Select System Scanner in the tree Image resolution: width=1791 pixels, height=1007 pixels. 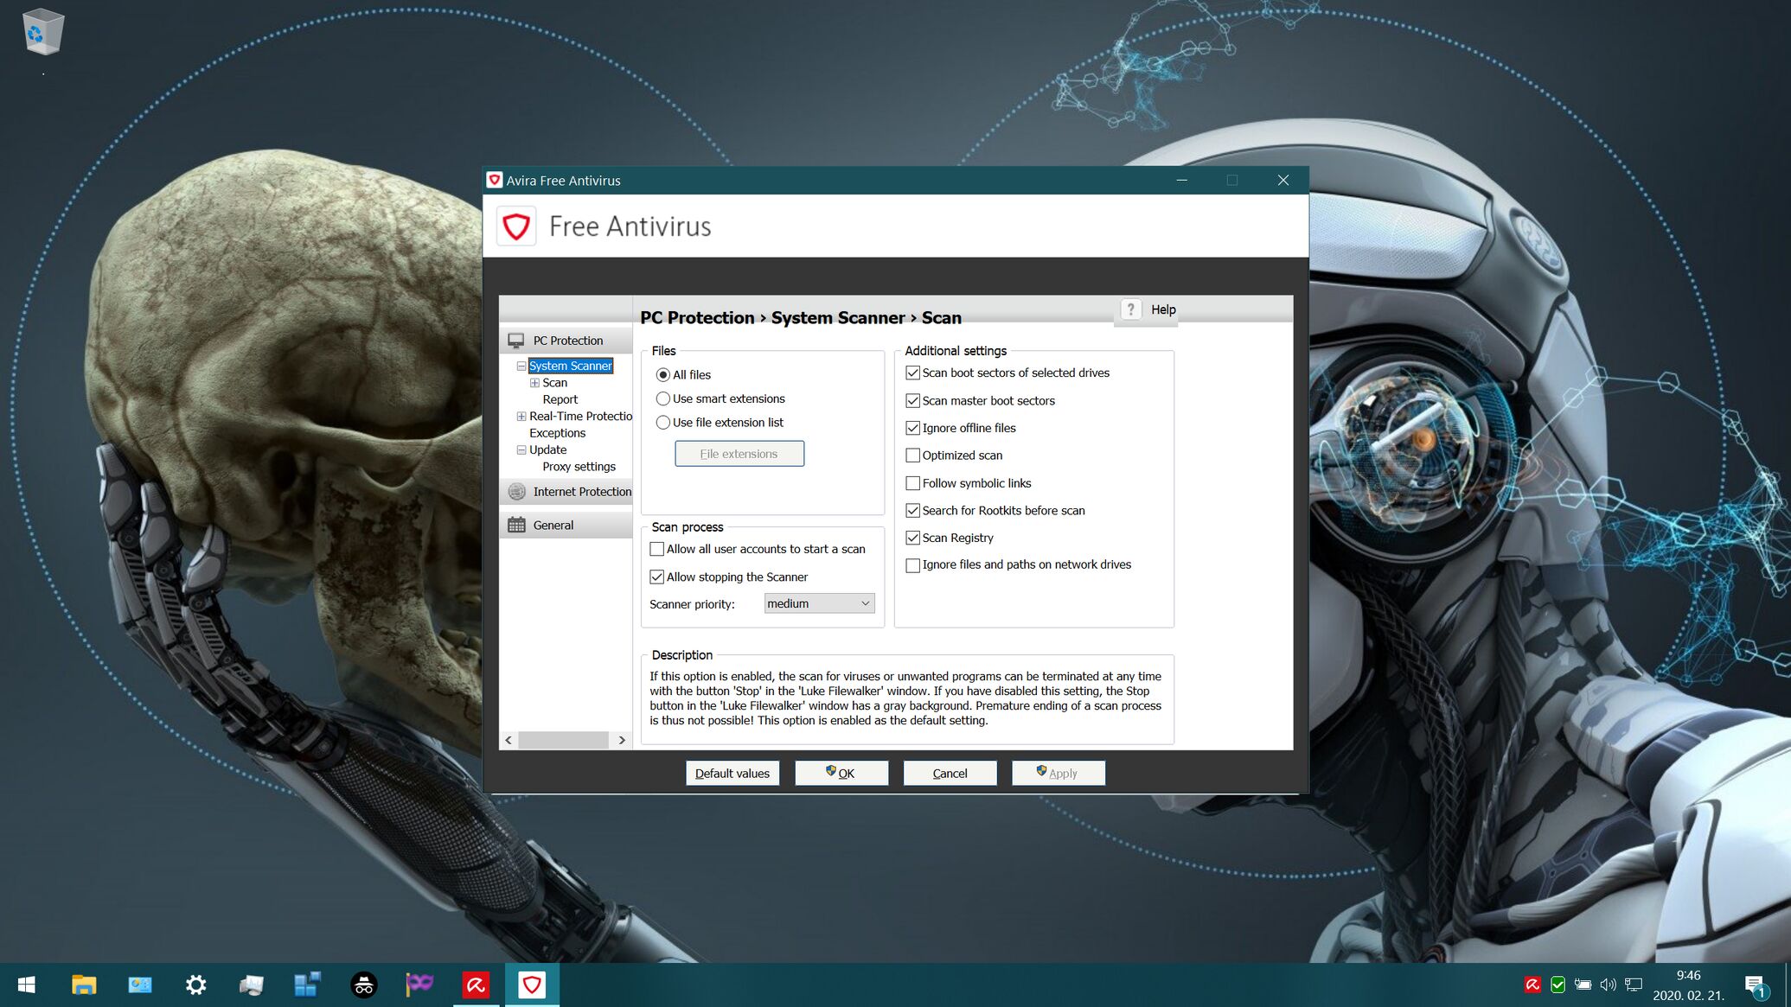click(570, 366)
